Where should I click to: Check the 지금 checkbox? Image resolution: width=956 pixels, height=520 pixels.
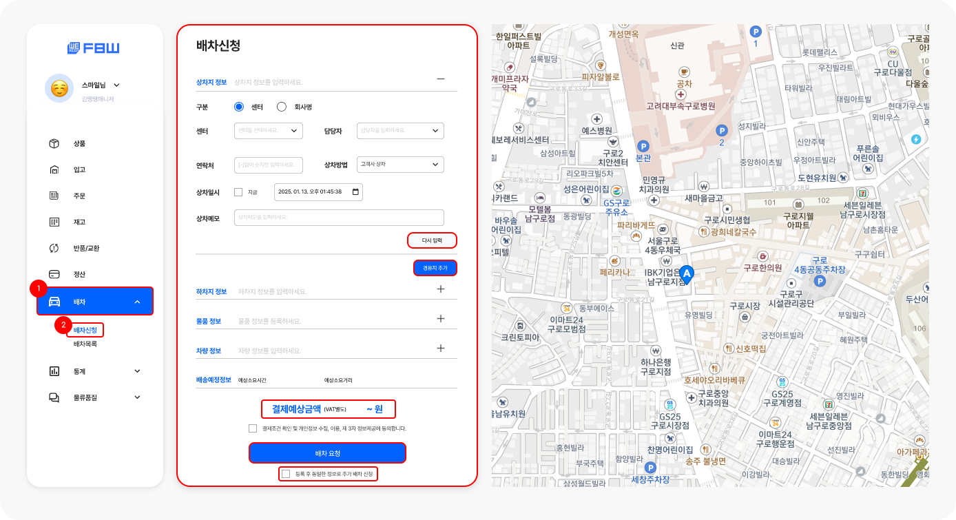click(238, 192)
